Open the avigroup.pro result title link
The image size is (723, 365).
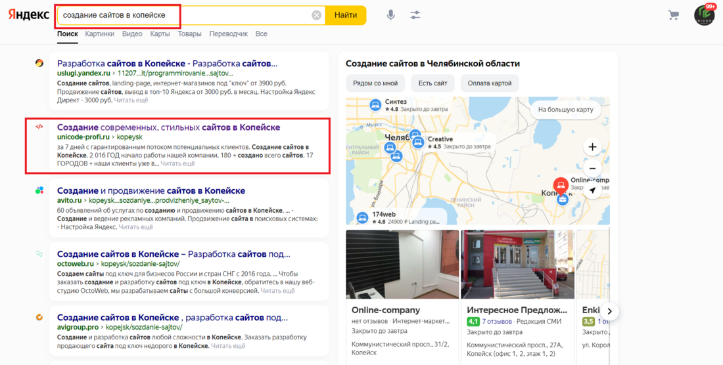[172, 318]
